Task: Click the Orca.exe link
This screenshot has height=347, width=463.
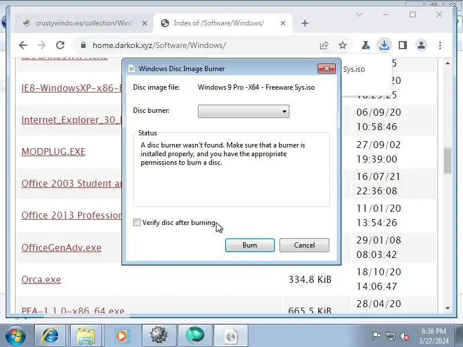Action: pos(41,279)
